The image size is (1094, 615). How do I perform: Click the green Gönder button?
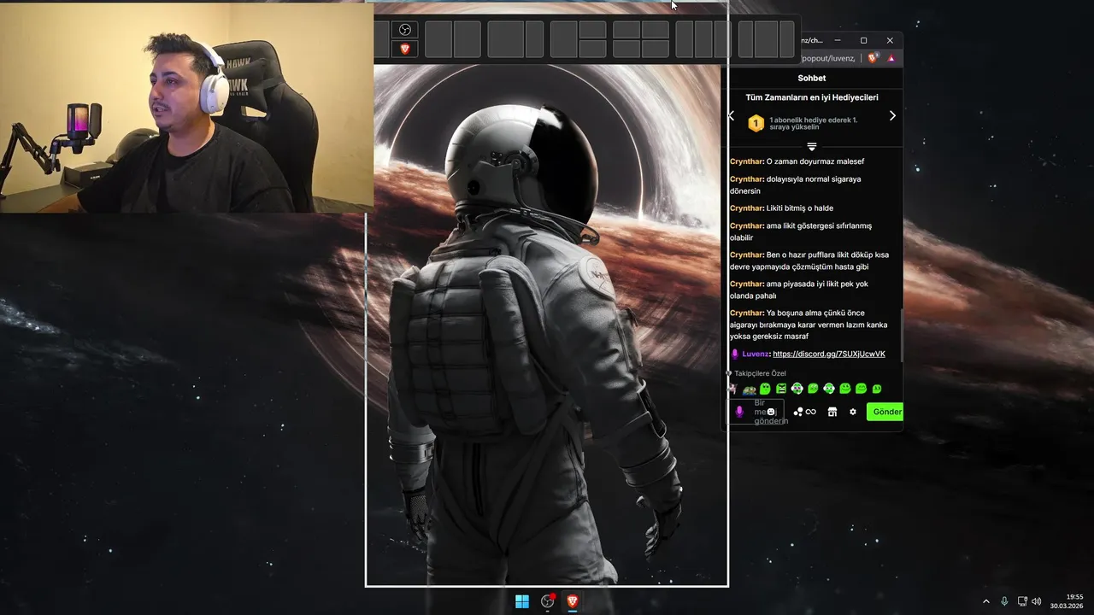pyautogui.click(x=885, y=412)
